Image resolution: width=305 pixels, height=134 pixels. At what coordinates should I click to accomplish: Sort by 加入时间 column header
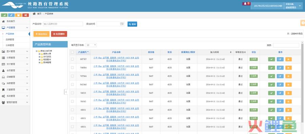(215, 52)
